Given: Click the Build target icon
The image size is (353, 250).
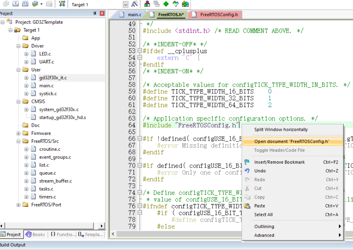Looking at the screenshot, I should 16,3.
